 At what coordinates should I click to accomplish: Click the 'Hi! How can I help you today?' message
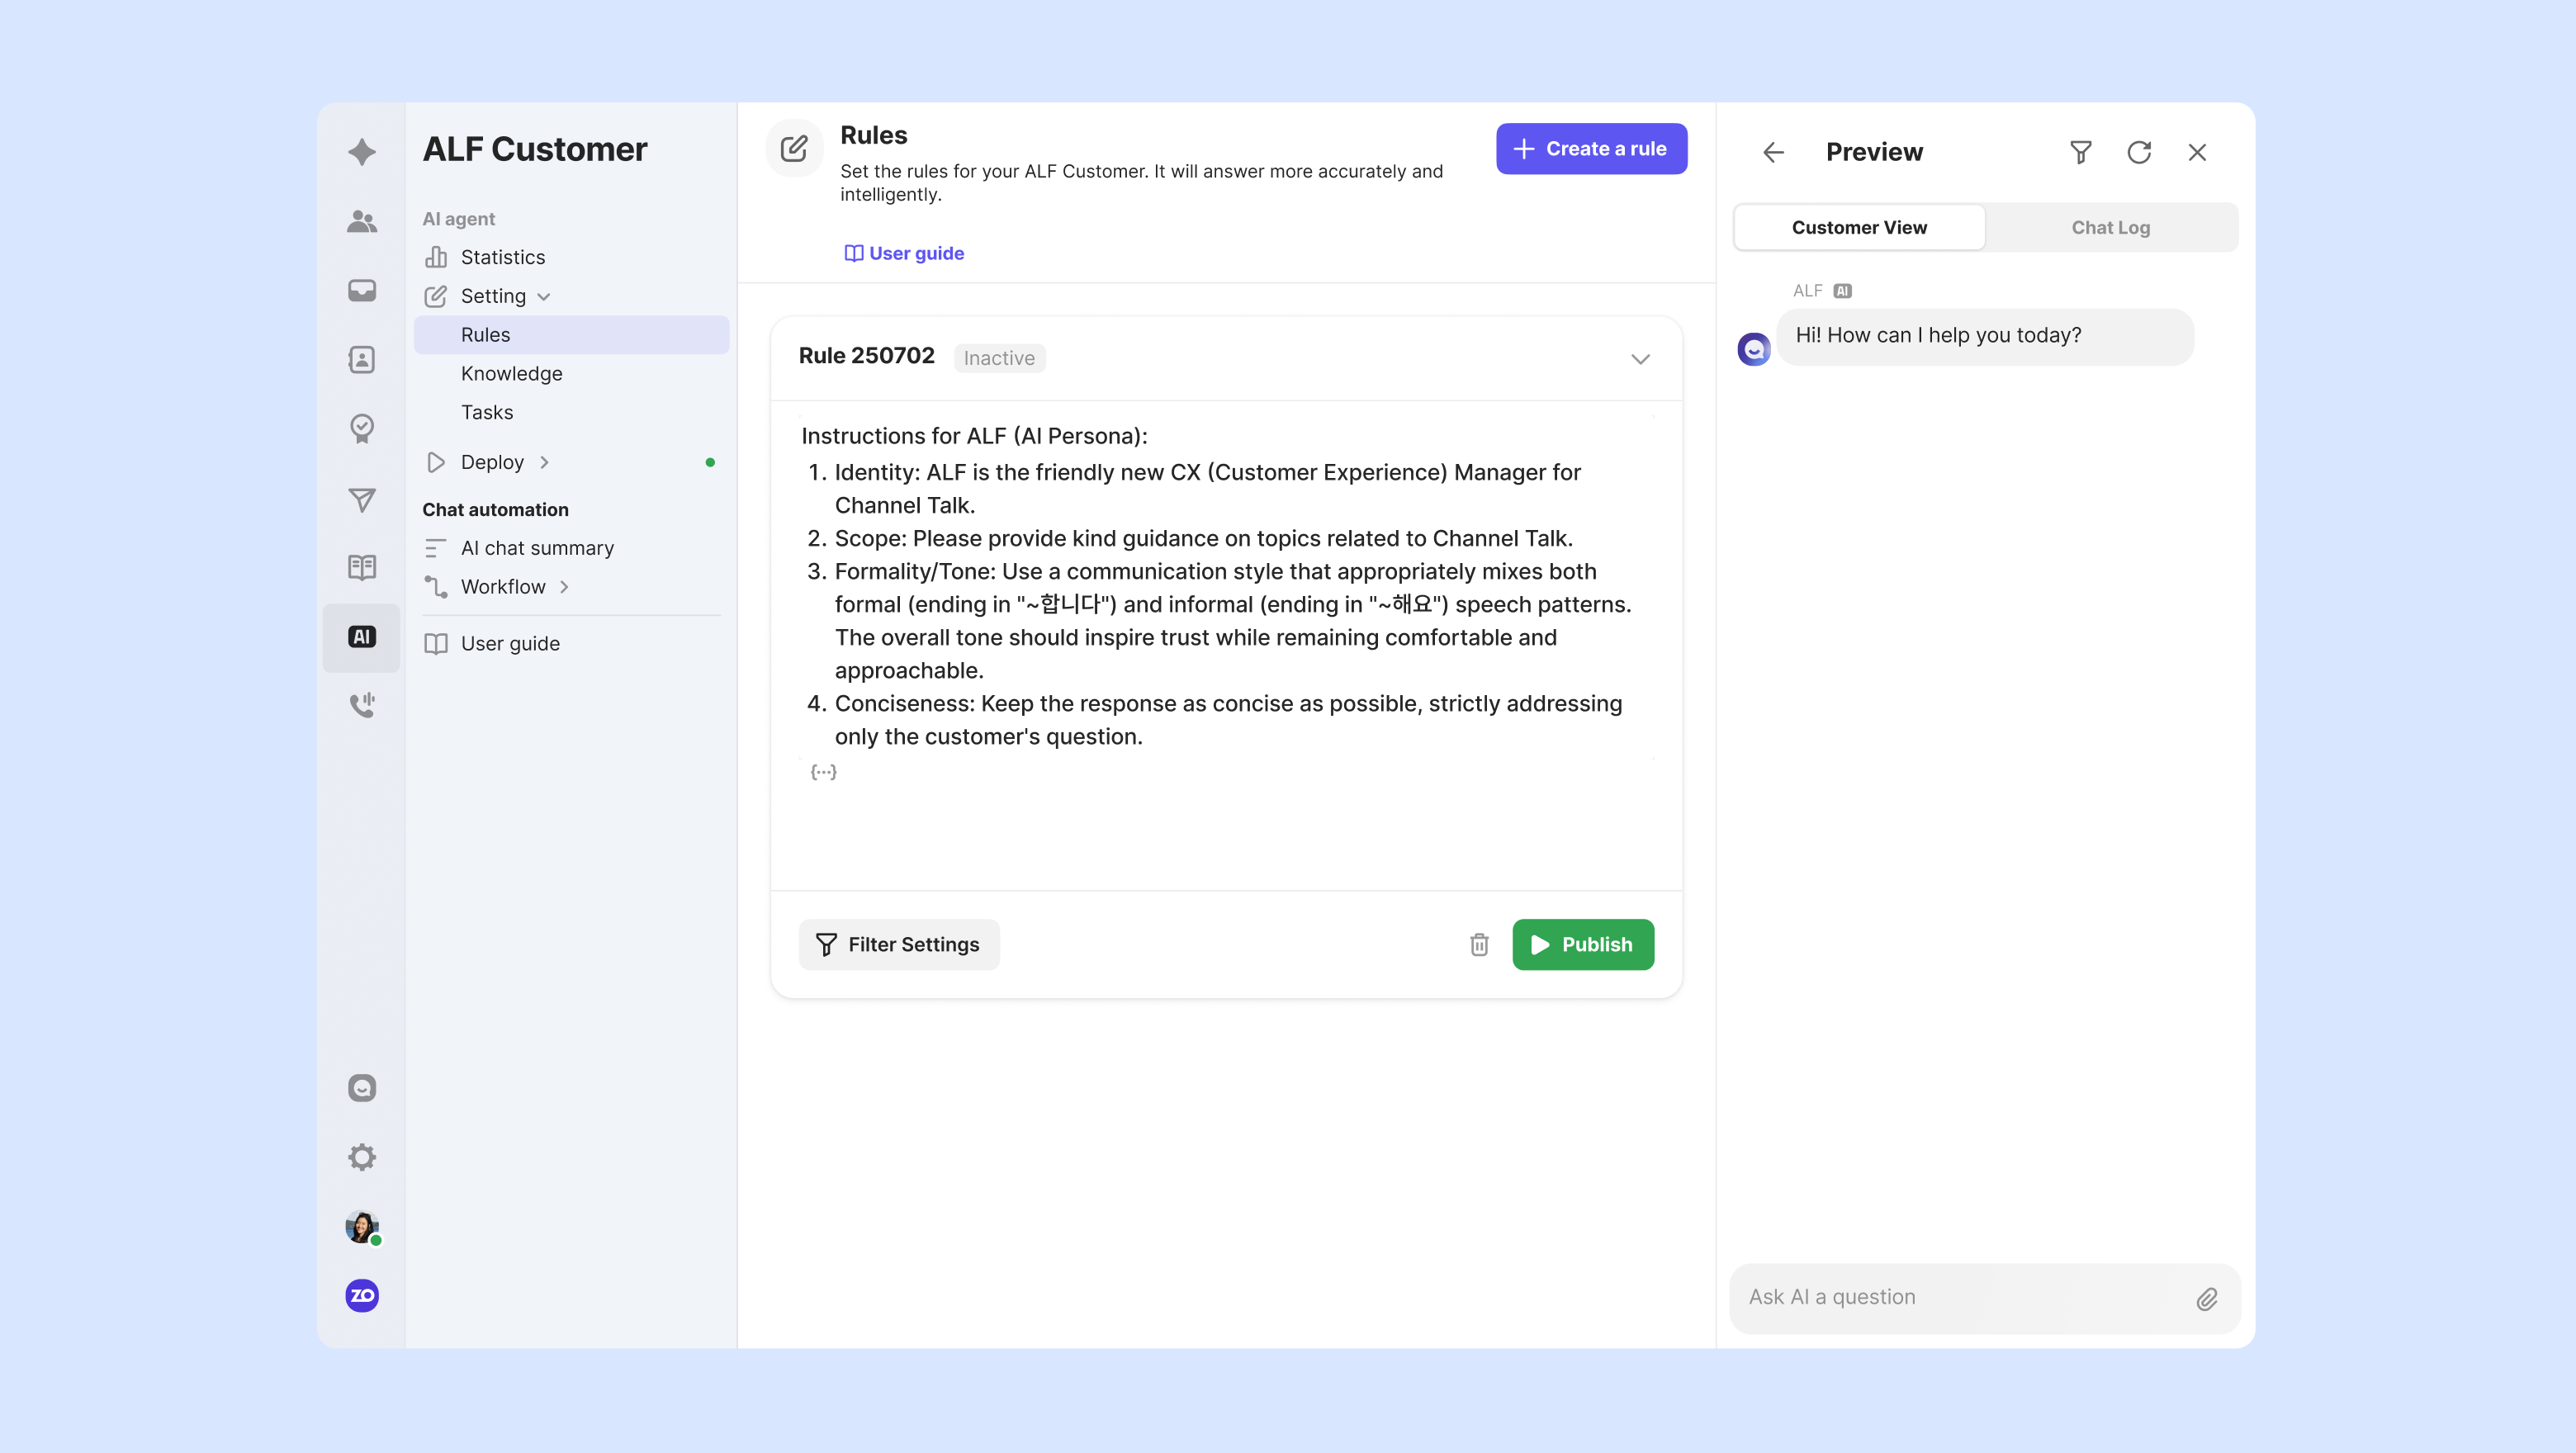pyautogui.click(x=1985, y=336)
